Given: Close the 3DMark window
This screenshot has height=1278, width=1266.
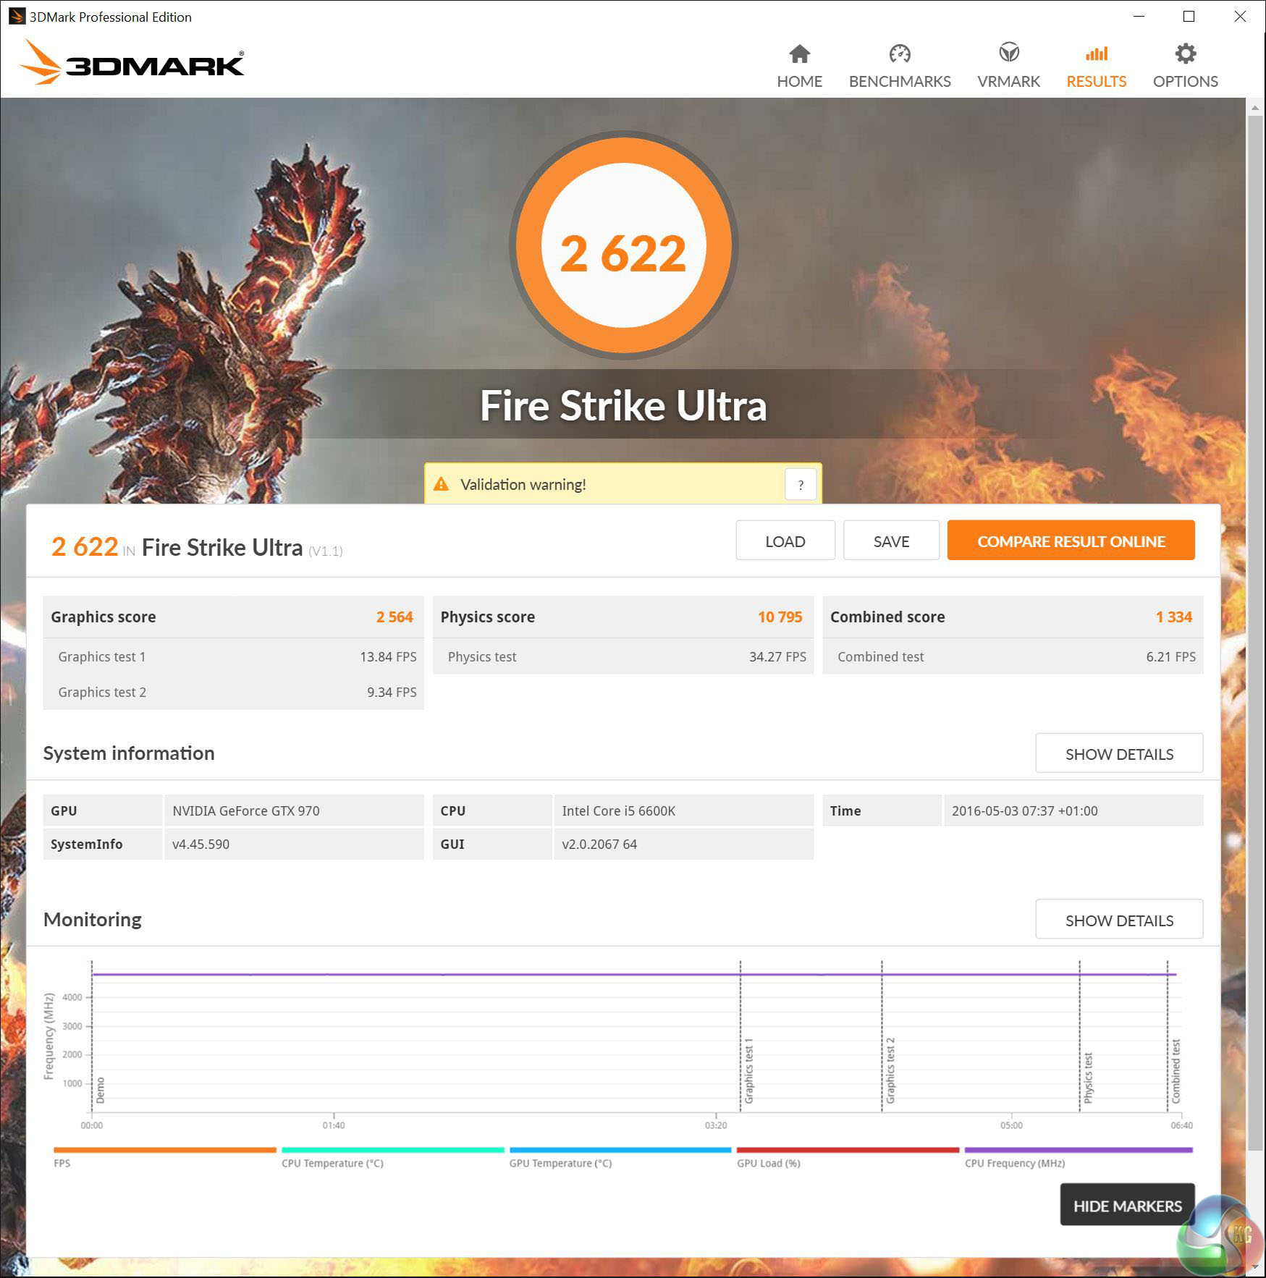Looking at the screenshot, I should pos(1240,16).
